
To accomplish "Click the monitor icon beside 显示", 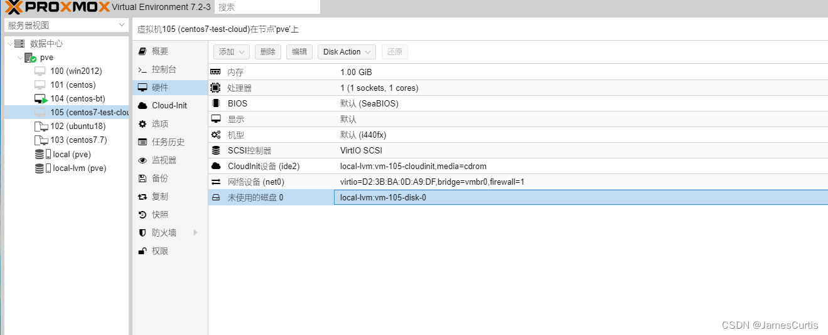I will [x=216, y=119].
